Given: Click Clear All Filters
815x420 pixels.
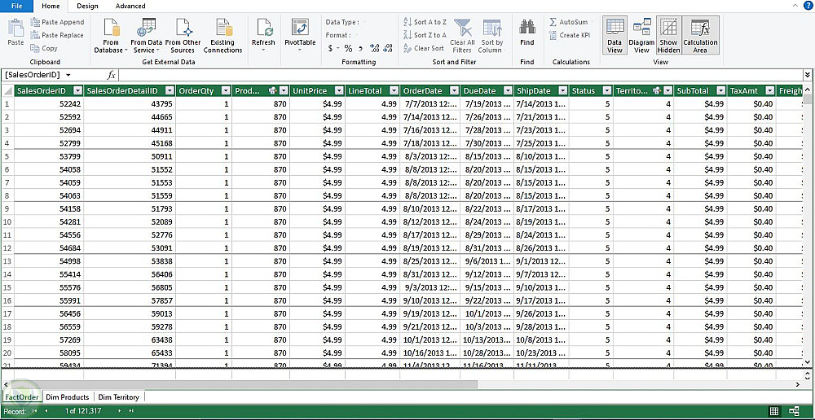Looking at the screenshot, I should pos(462,36).
